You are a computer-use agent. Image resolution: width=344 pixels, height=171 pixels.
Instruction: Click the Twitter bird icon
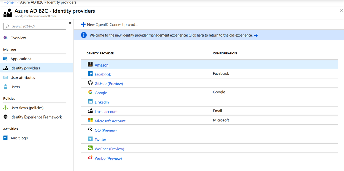[x=90, y=139]
